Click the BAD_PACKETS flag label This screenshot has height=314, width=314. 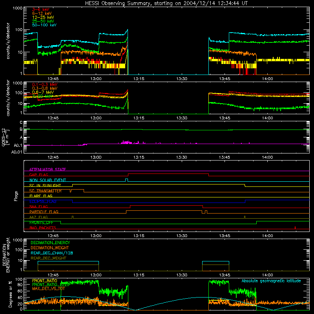[x=43, y=228]
